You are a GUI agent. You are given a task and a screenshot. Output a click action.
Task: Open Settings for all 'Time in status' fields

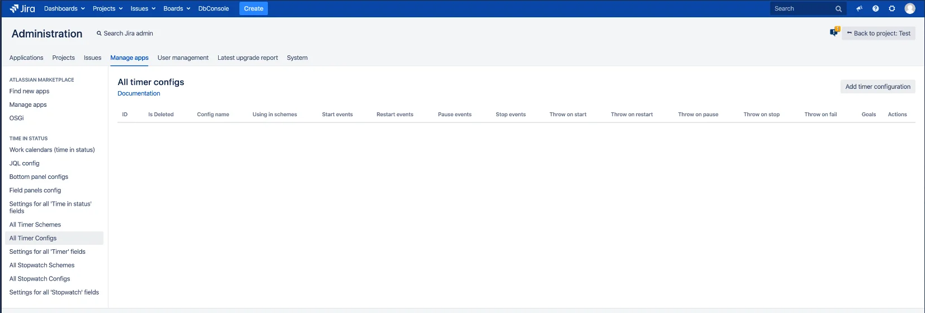point(50,207)
